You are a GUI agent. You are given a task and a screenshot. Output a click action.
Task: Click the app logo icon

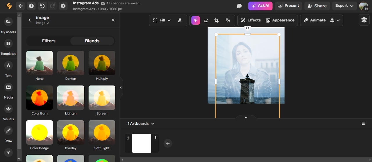coord(9,6)
